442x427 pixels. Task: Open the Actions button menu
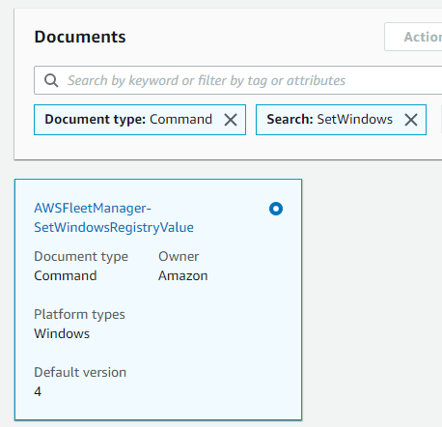click(413, 37)
